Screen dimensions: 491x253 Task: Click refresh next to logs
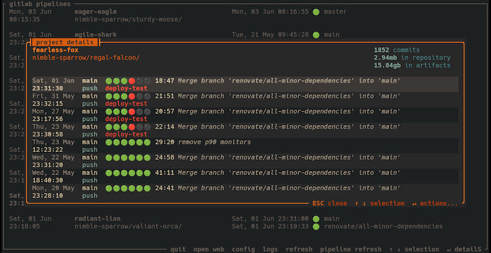299,249
